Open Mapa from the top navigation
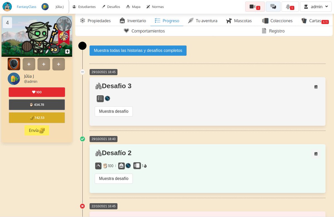The width and height of the screenshot is (334, 217). (x=133, y=6)
